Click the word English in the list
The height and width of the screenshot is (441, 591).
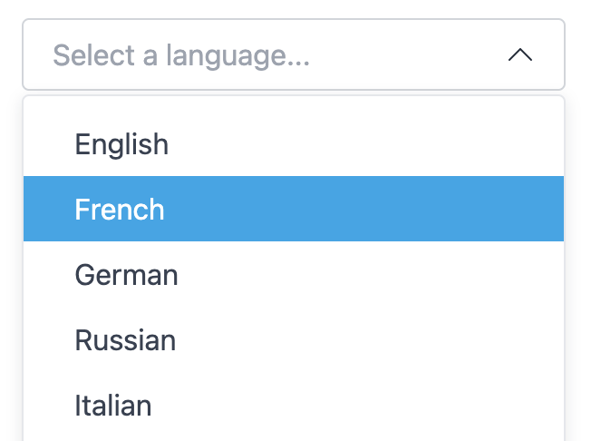[x=121, y=144]
